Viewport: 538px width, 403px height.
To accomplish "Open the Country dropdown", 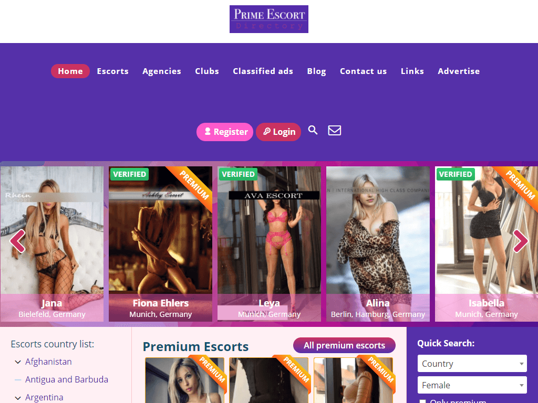I will [x=472, y=363].
